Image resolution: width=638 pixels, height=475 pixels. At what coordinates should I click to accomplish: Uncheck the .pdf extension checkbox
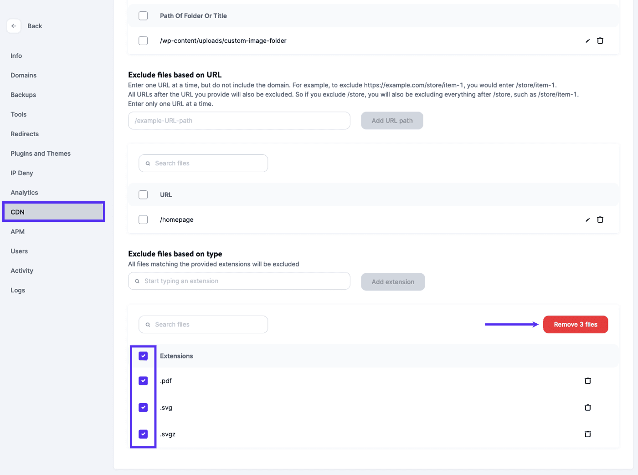point(143,381)
